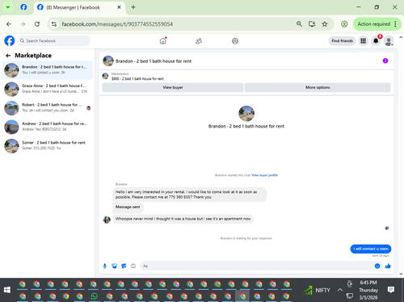Focus the Search Facebook field
The image size is (404, 302).
(x=54, y=41)
